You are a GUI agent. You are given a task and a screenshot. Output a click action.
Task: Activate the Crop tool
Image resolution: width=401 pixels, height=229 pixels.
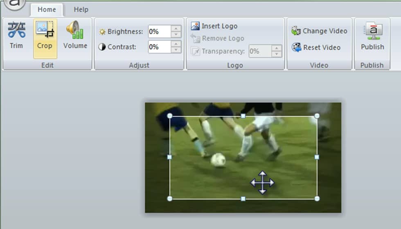point(45,38)
